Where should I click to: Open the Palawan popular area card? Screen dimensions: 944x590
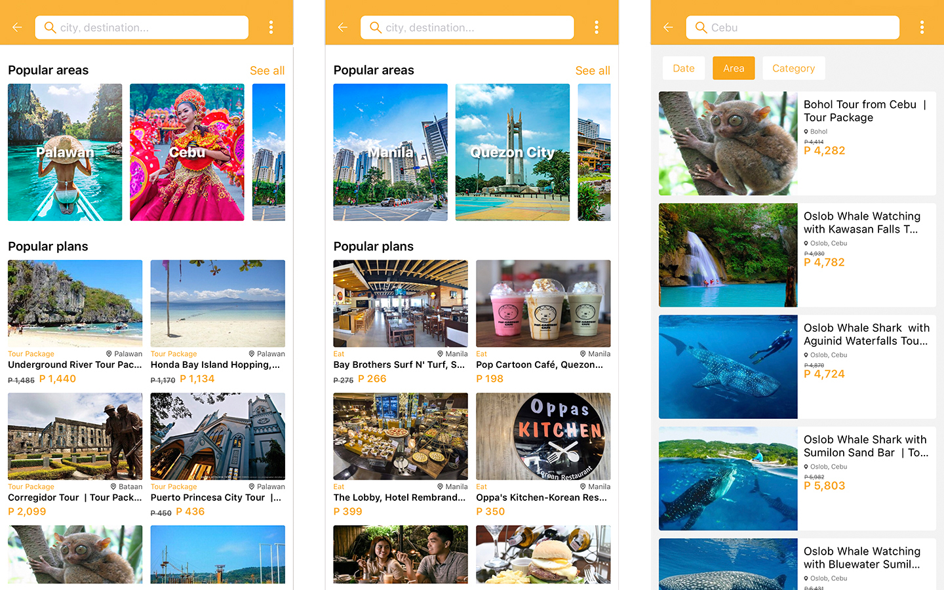point(65,152)
